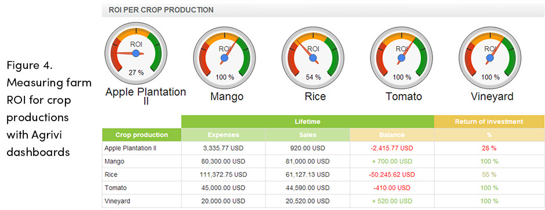The width and height of the screenshot is (545, 210).
Task: Select the 'Apple Plantation II' table row name
Action: (130, 148)
